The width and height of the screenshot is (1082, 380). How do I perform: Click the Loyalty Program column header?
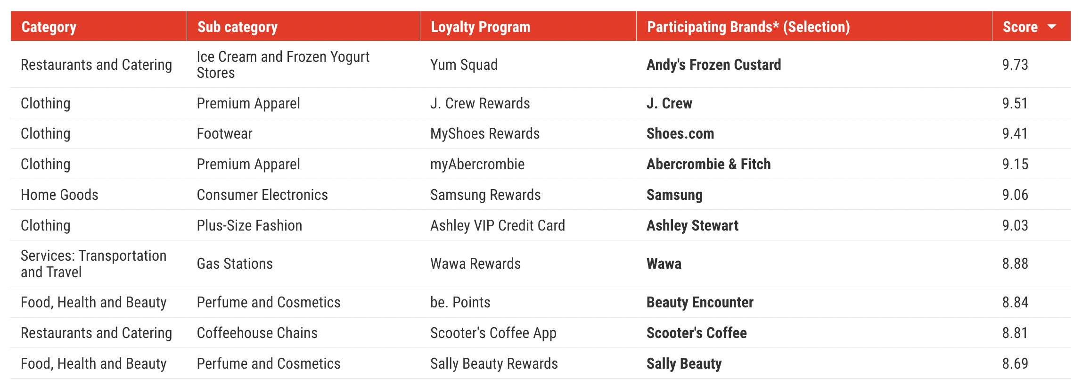(x=480, y=27)
